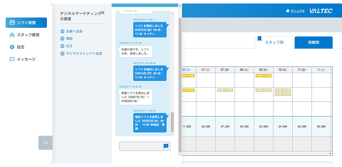Click the 15:00~17:00 shift on 10(木)
Image resolution: width=342 pixels, height=167 pixels.
tap(282, 90)
